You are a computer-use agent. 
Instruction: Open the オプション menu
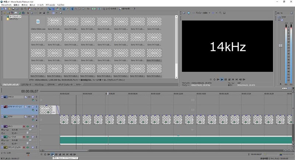pos(50,5)
